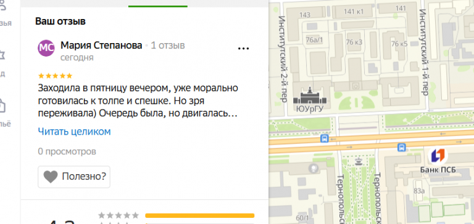The image size is (474, 224).
Task: Click building number 141 к1 on the map
Action: [354, 12]
